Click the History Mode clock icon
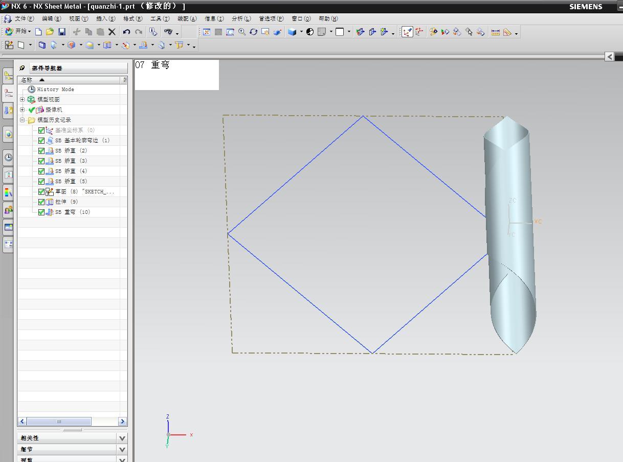Image resolution: width=623 pixels, height=462 pixels. (x=32, y=89)
